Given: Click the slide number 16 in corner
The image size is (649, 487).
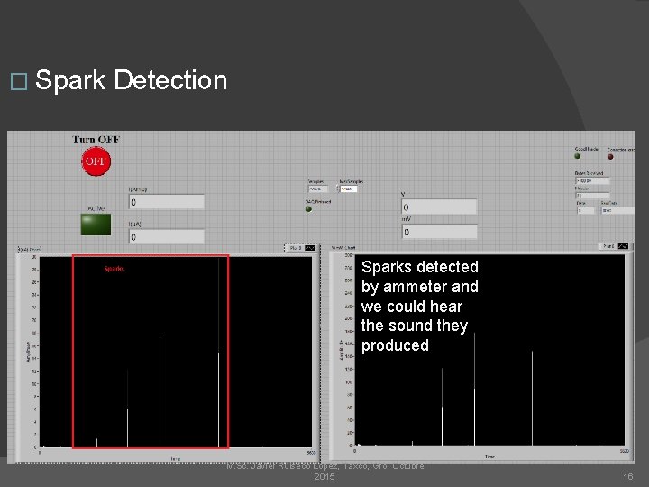Looking at the screenshot, I should (x=628, y=477).
